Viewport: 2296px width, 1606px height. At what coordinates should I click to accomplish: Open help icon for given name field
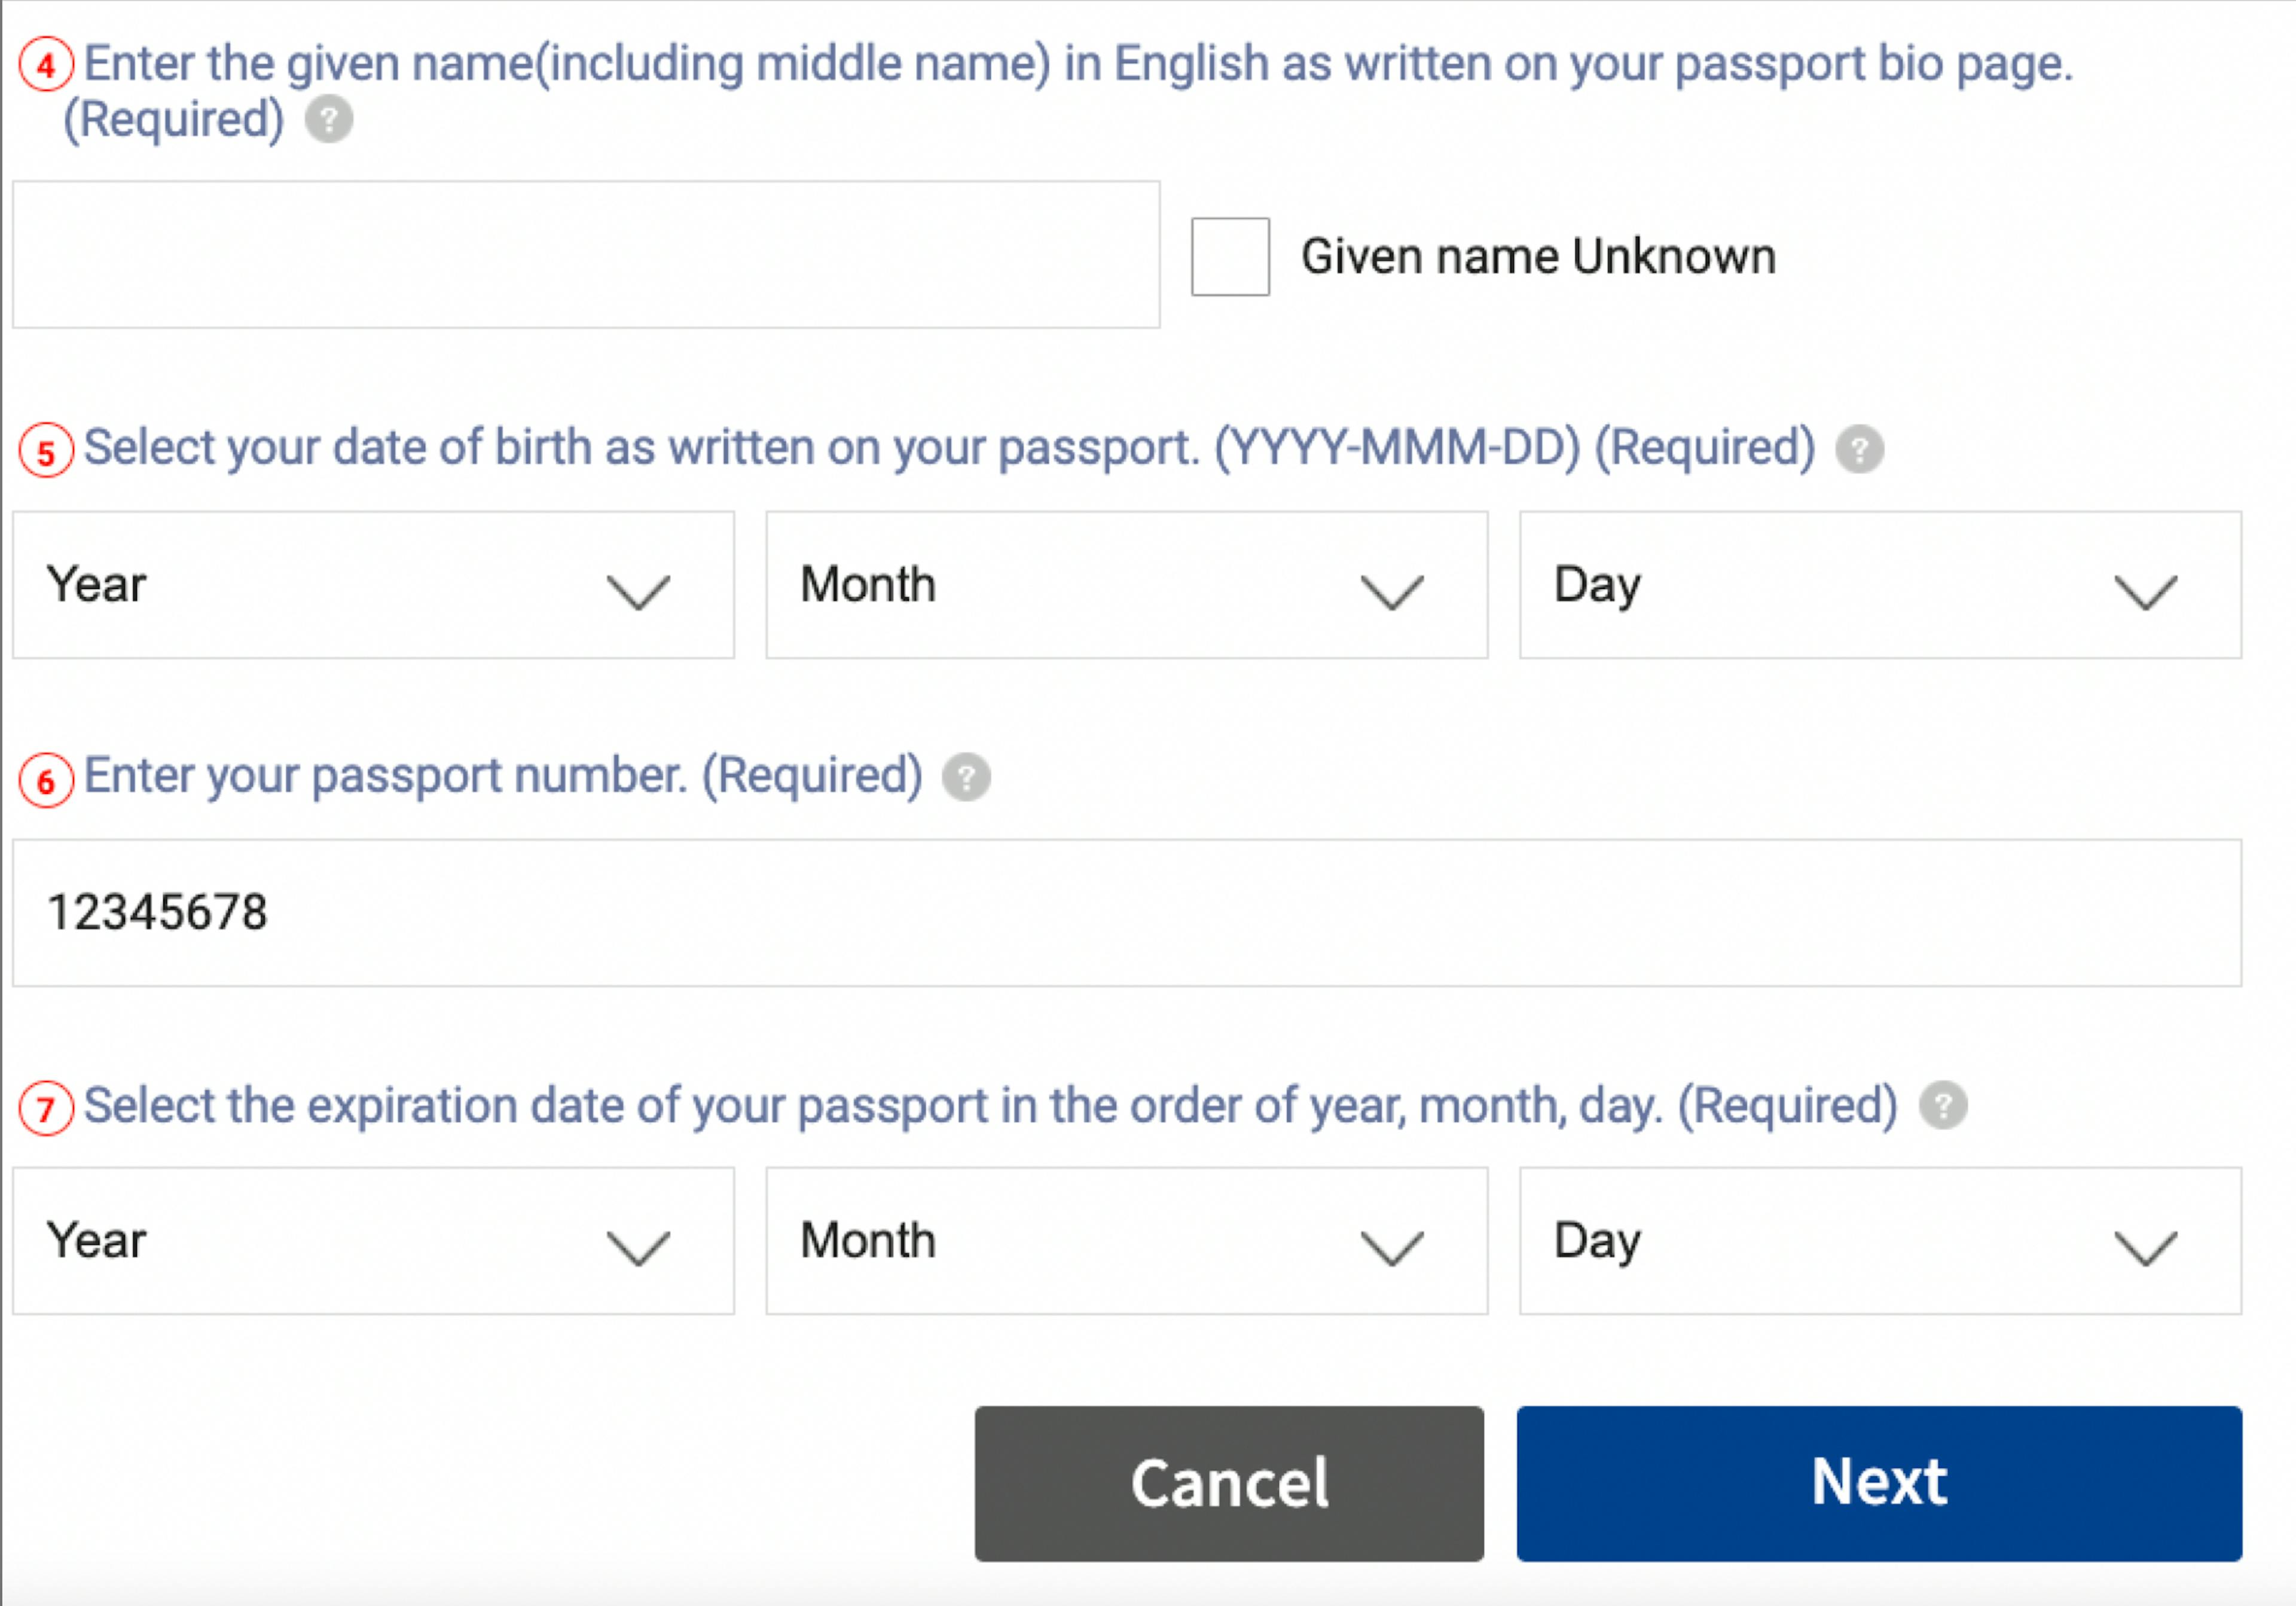(x=328, y=120)
